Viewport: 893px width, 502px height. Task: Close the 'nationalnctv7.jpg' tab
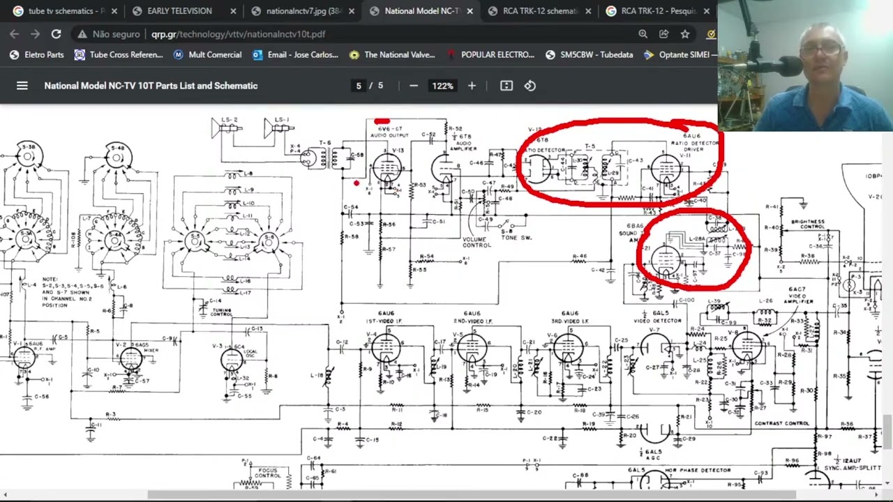point(352,11)
